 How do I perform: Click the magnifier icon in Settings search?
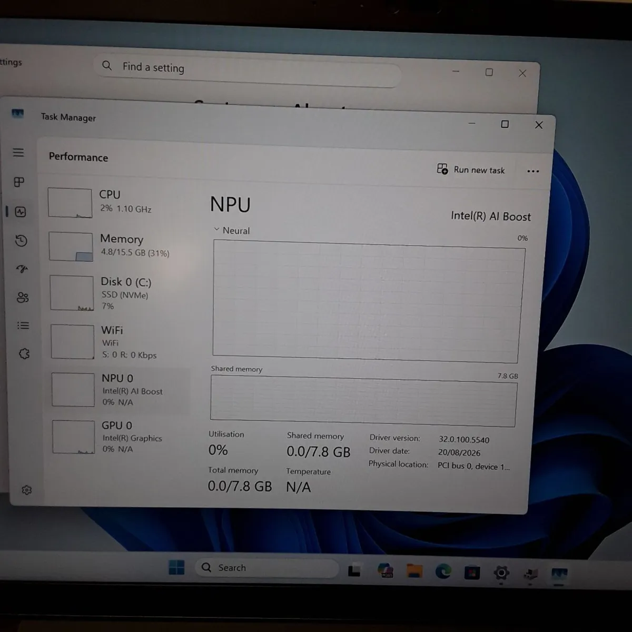pyautogui.click(x=107, y=65)
